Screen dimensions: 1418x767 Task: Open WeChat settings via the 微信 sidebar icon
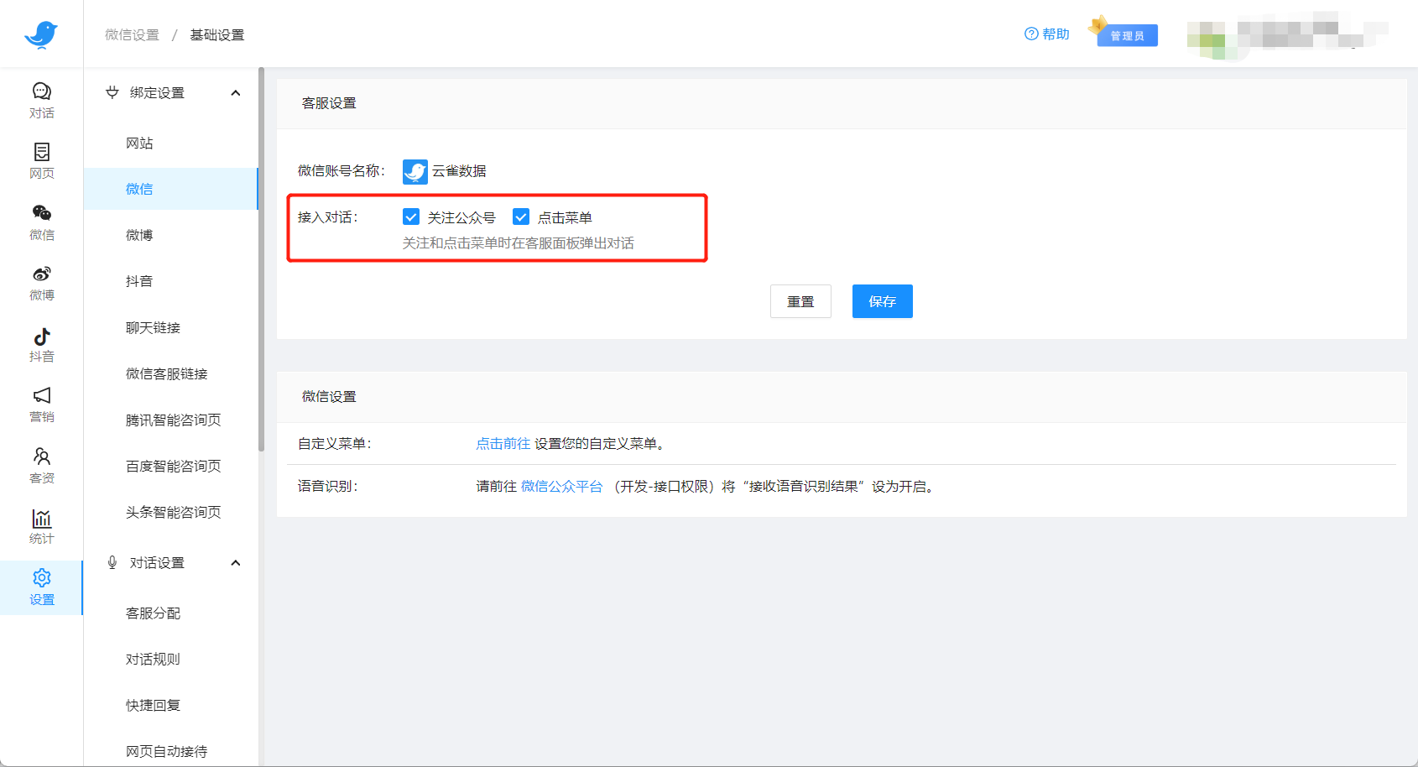click(41, 222)
